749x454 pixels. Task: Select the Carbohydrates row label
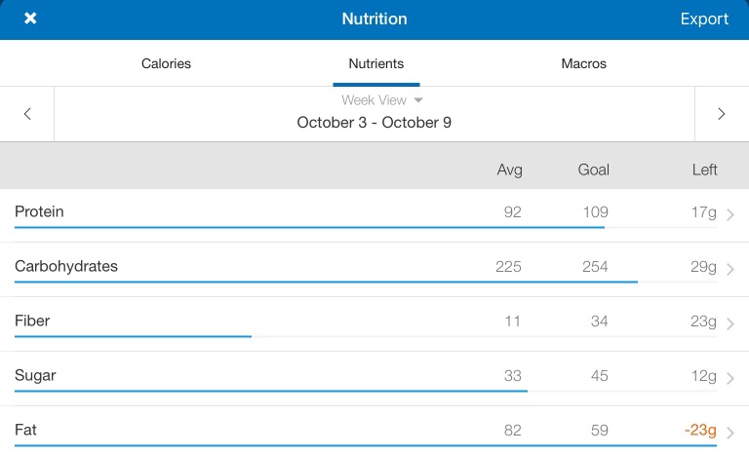point(66,266)
